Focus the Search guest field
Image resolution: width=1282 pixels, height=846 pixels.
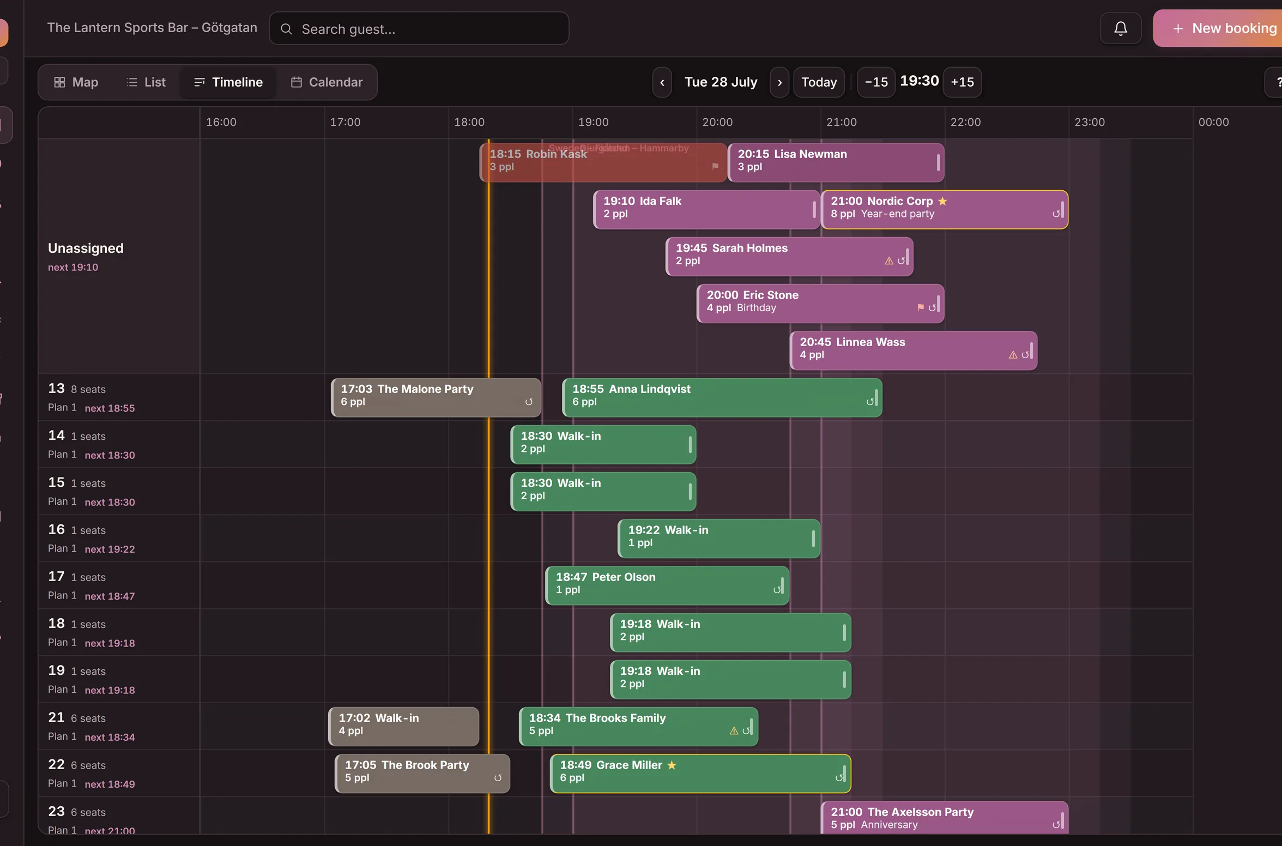[419, 28]
